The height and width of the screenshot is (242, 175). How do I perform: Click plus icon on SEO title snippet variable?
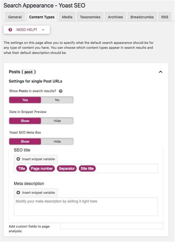(x=18, y=159)
